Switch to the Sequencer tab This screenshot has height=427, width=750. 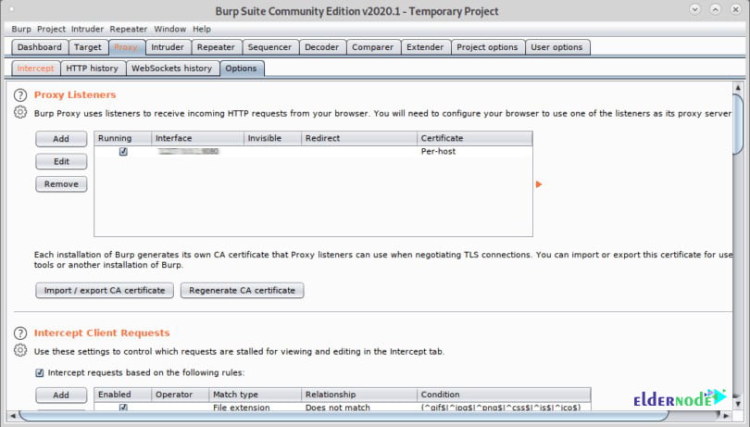coord(269,47)
